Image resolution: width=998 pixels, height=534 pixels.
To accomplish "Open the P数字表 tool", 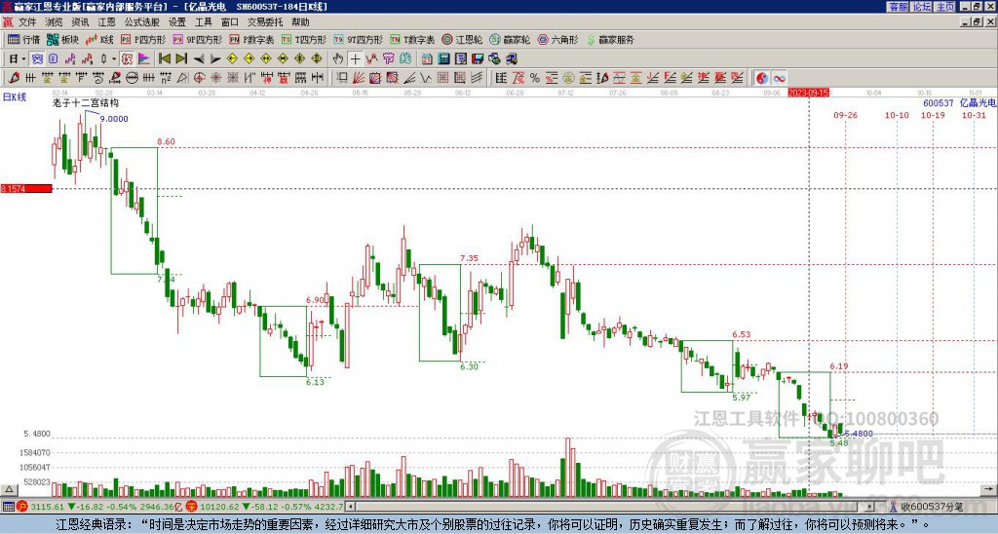I will pyautogui.click(x=251, y=39).
